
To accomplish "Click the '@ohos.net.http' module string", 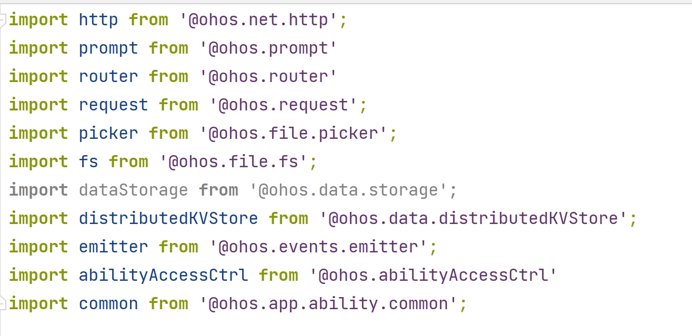I will coord(258,20).
